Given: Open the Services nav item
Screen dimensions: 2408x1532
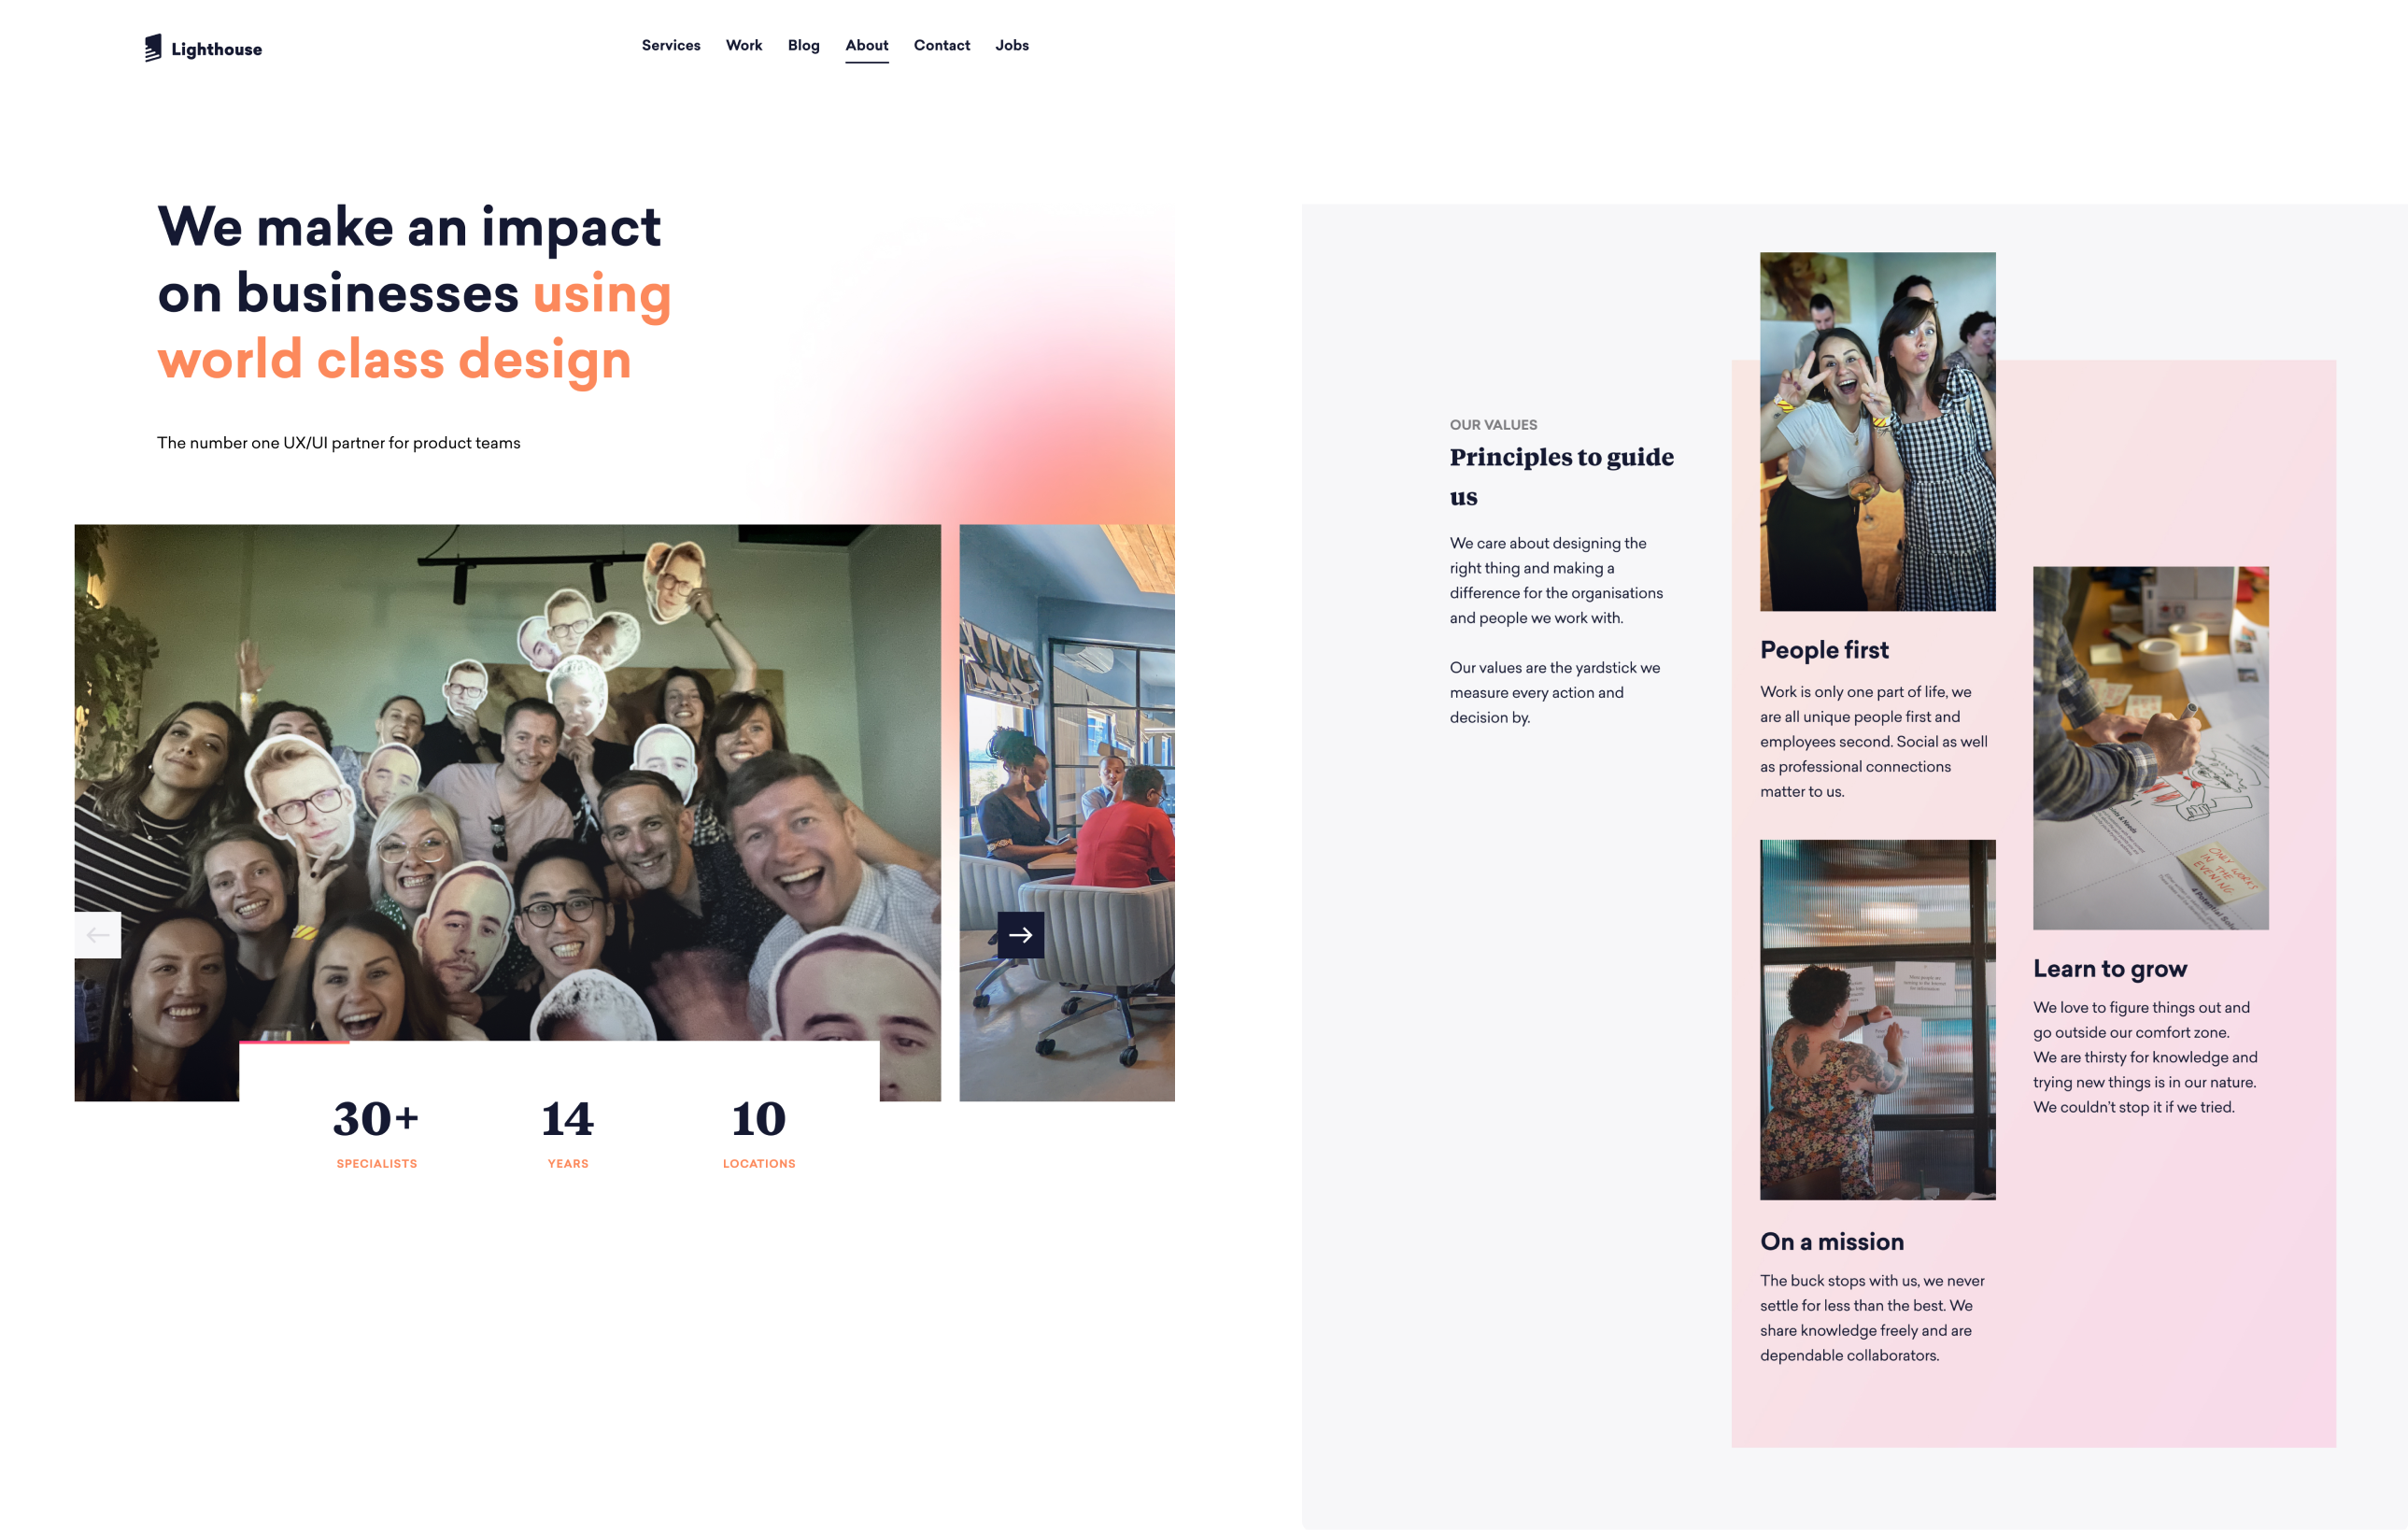Looking at the screenshot, I should pyautogui.click(x=670, y=45).
